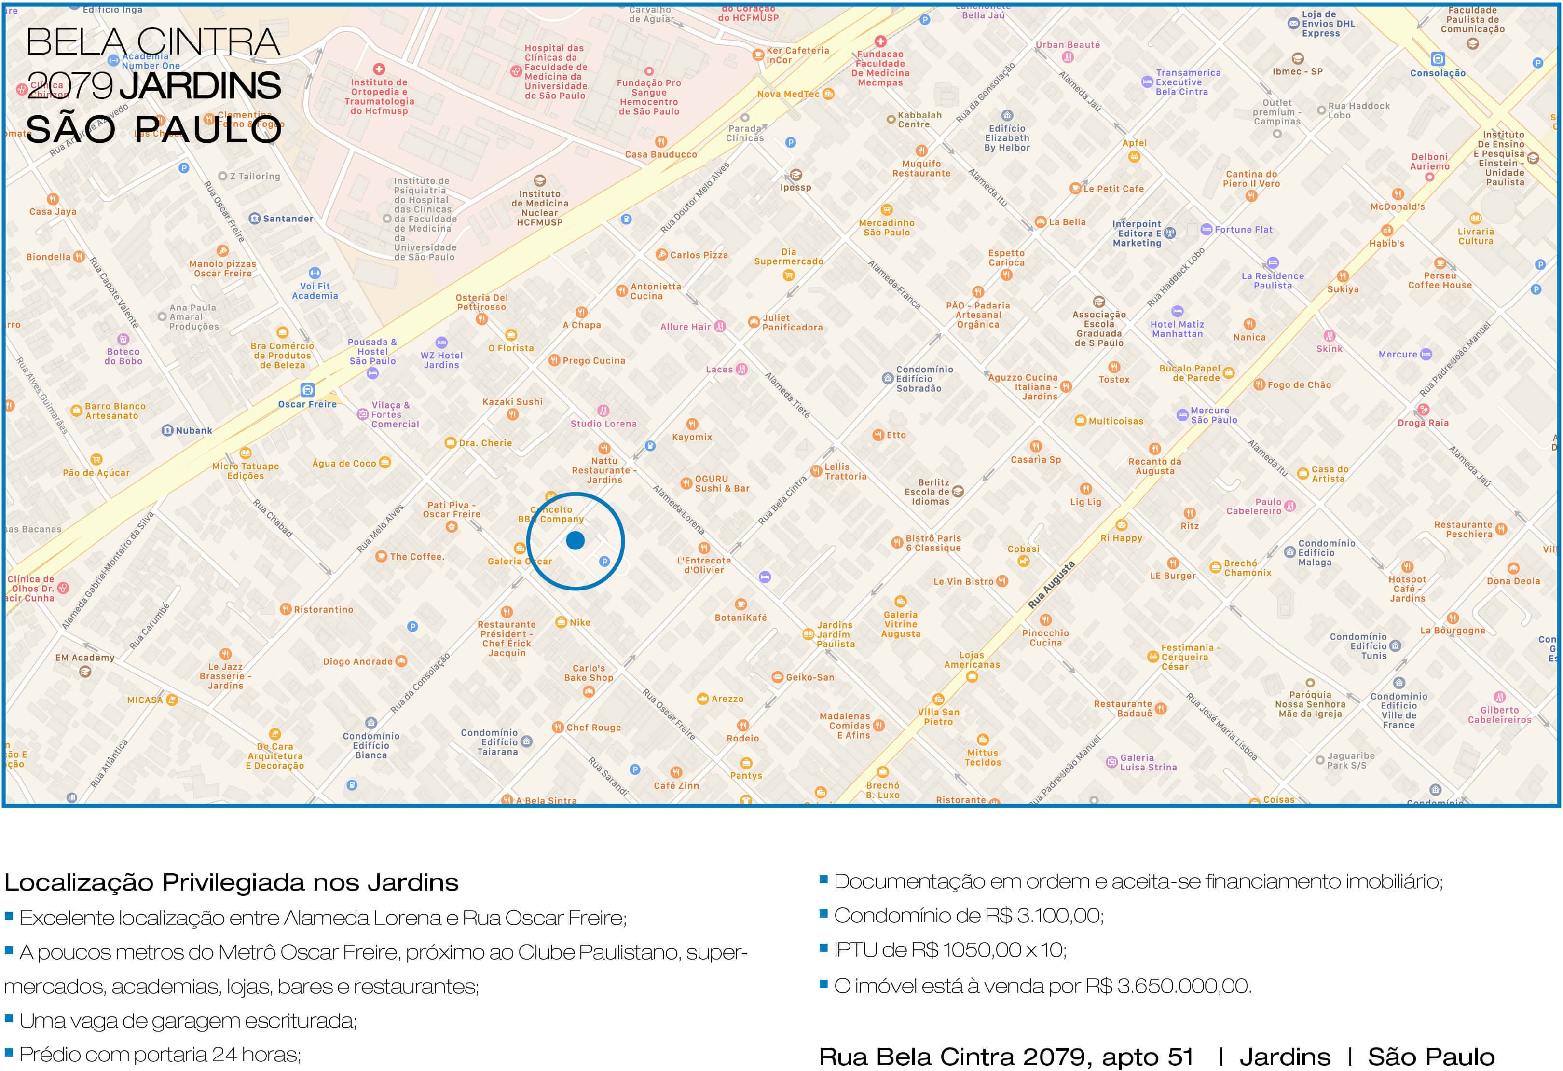Click the Hotel Matiz Manhattan lodging pin
1563x1071 pixels.
tap(1177, 311)
